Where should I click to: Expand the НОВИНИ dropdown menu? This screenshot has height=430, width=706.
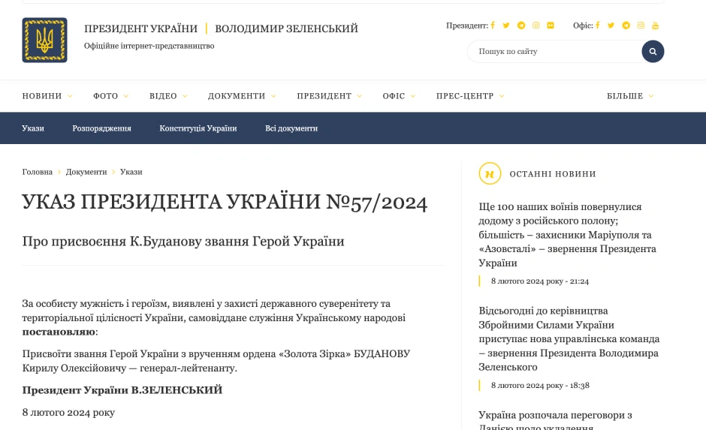[x=47, y=96]
